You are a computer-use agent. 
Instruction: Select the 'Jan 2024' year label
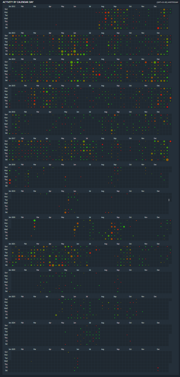pyautogui.click(x=12, y=323)
